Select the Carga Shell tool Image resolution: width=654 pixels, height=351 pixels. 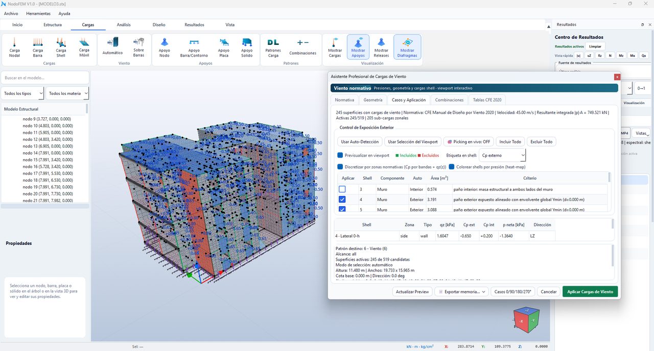click(61, 47)
